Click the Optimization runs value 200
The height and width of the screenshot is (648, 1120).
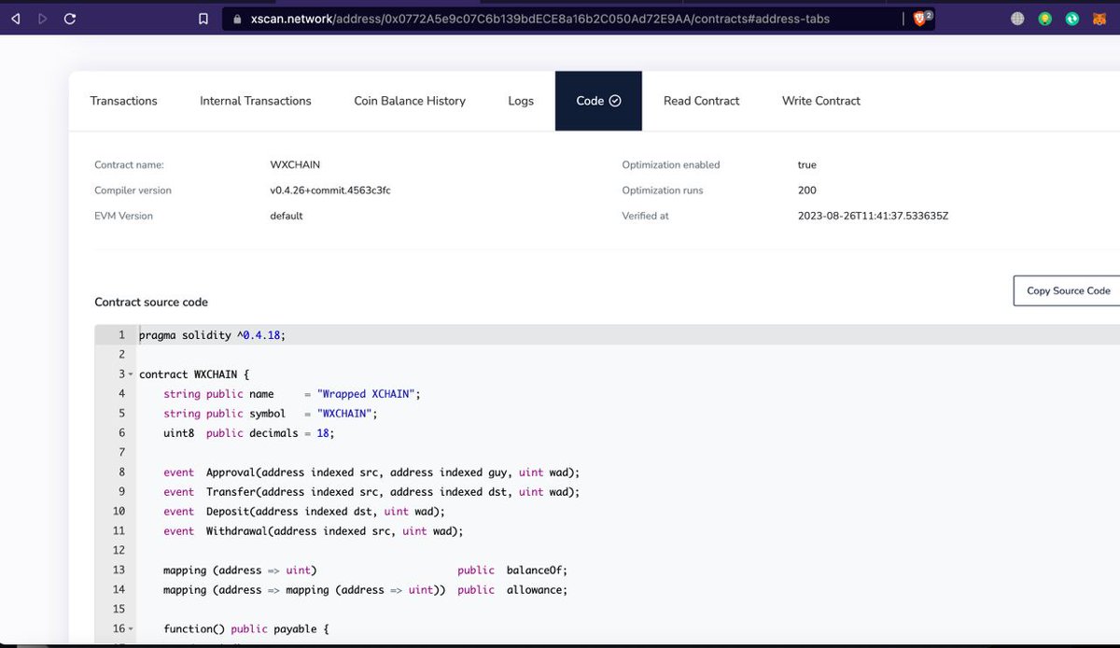(x=806, y=190)
